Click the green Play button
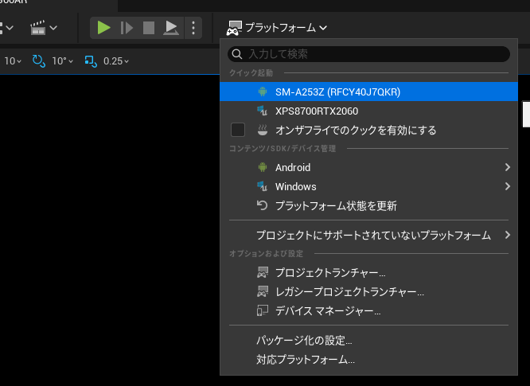 pos(103,28)
